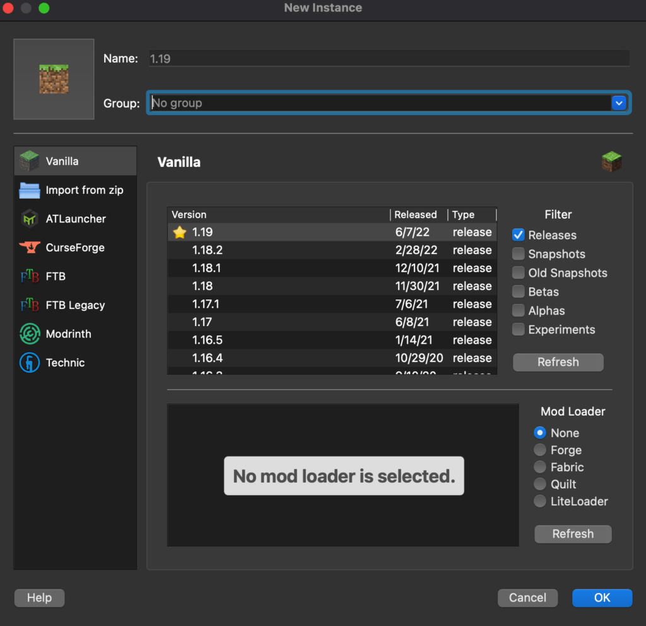This screenshot has width=646, height=626.
Task: Enable the Betas filter
Action: [519, 292]
